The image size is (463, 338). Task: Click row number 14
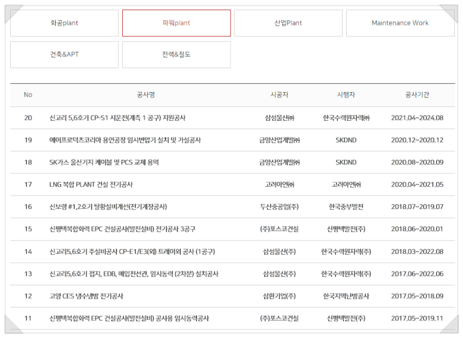pyautogui.click(x=28, y=252)
